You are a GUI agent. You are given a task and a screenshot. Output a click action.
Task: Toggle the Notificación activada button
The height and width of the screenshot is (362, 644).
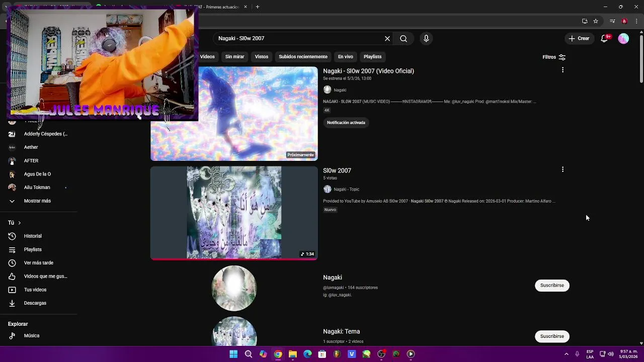(346, 123)
